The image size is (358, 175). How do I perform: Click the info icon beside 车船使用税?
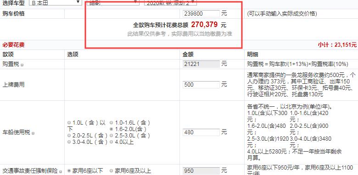coord(33,133)
